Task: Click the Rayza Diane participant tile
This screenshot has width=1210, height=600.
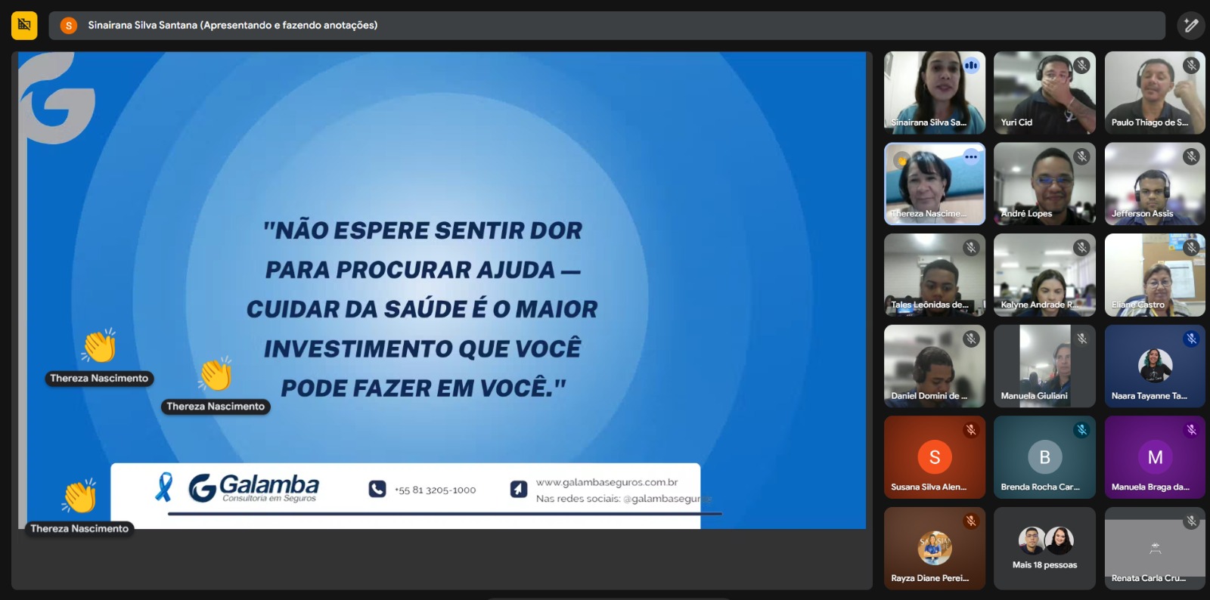Action: (x=934, y=548)
